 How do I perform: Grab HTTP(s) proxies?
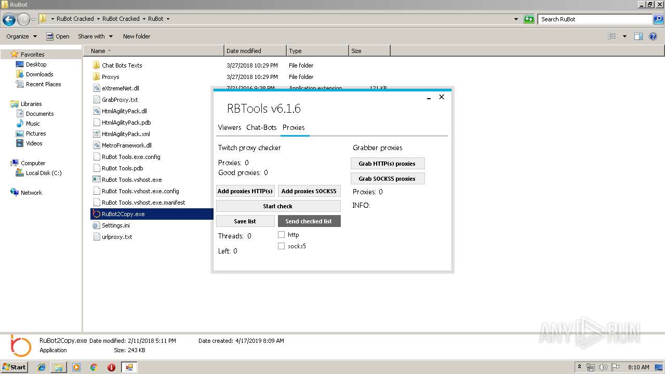[x=388, y=164]
